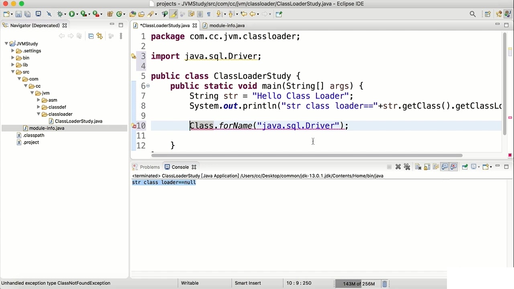Open the global search magnifier at top right
Viewport: 514px width, 289px height.
pyautogui.click(x=473, y=14)
